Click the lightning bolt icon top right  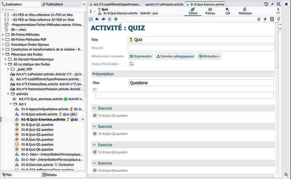tap(272, 4)
